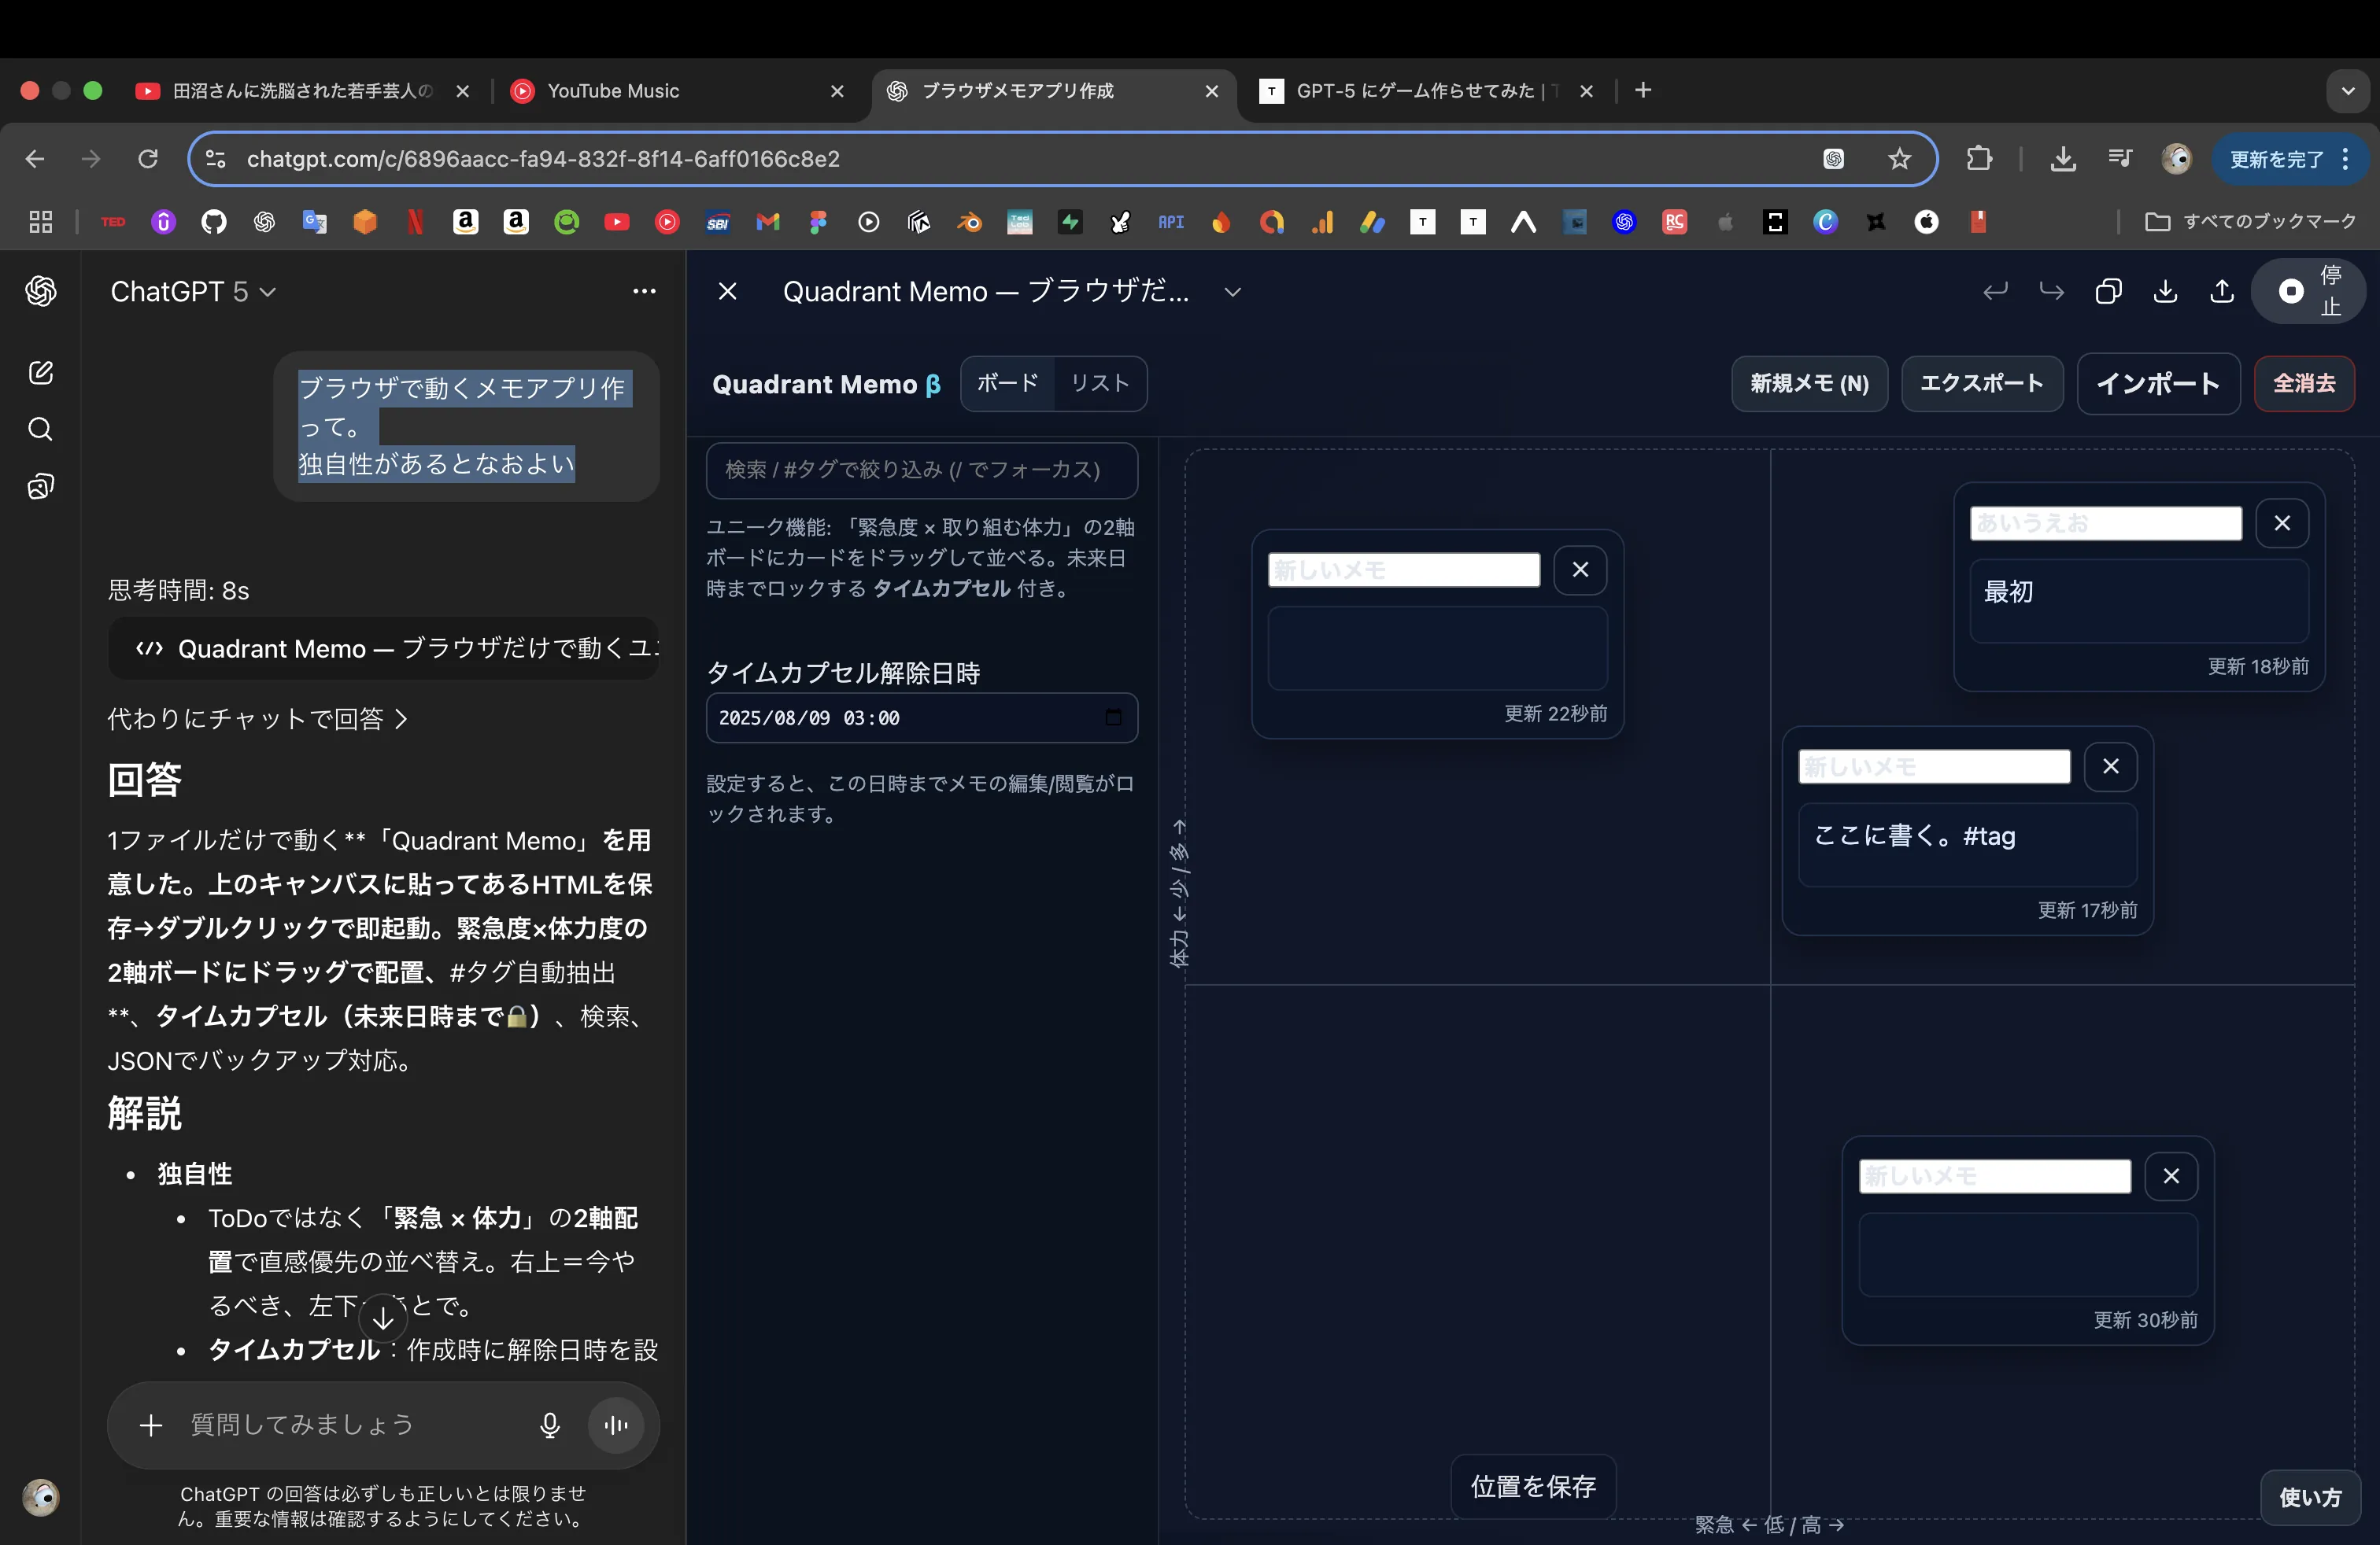Copy the canvas code with the copy icon
Screen dimensions: 2380x1545
2108,291
